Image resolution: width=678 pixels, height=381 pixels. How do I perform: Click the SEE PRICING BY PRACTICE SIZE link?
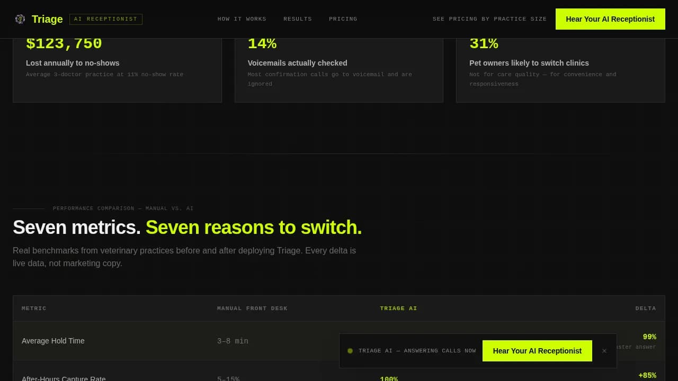click(489, 19)
